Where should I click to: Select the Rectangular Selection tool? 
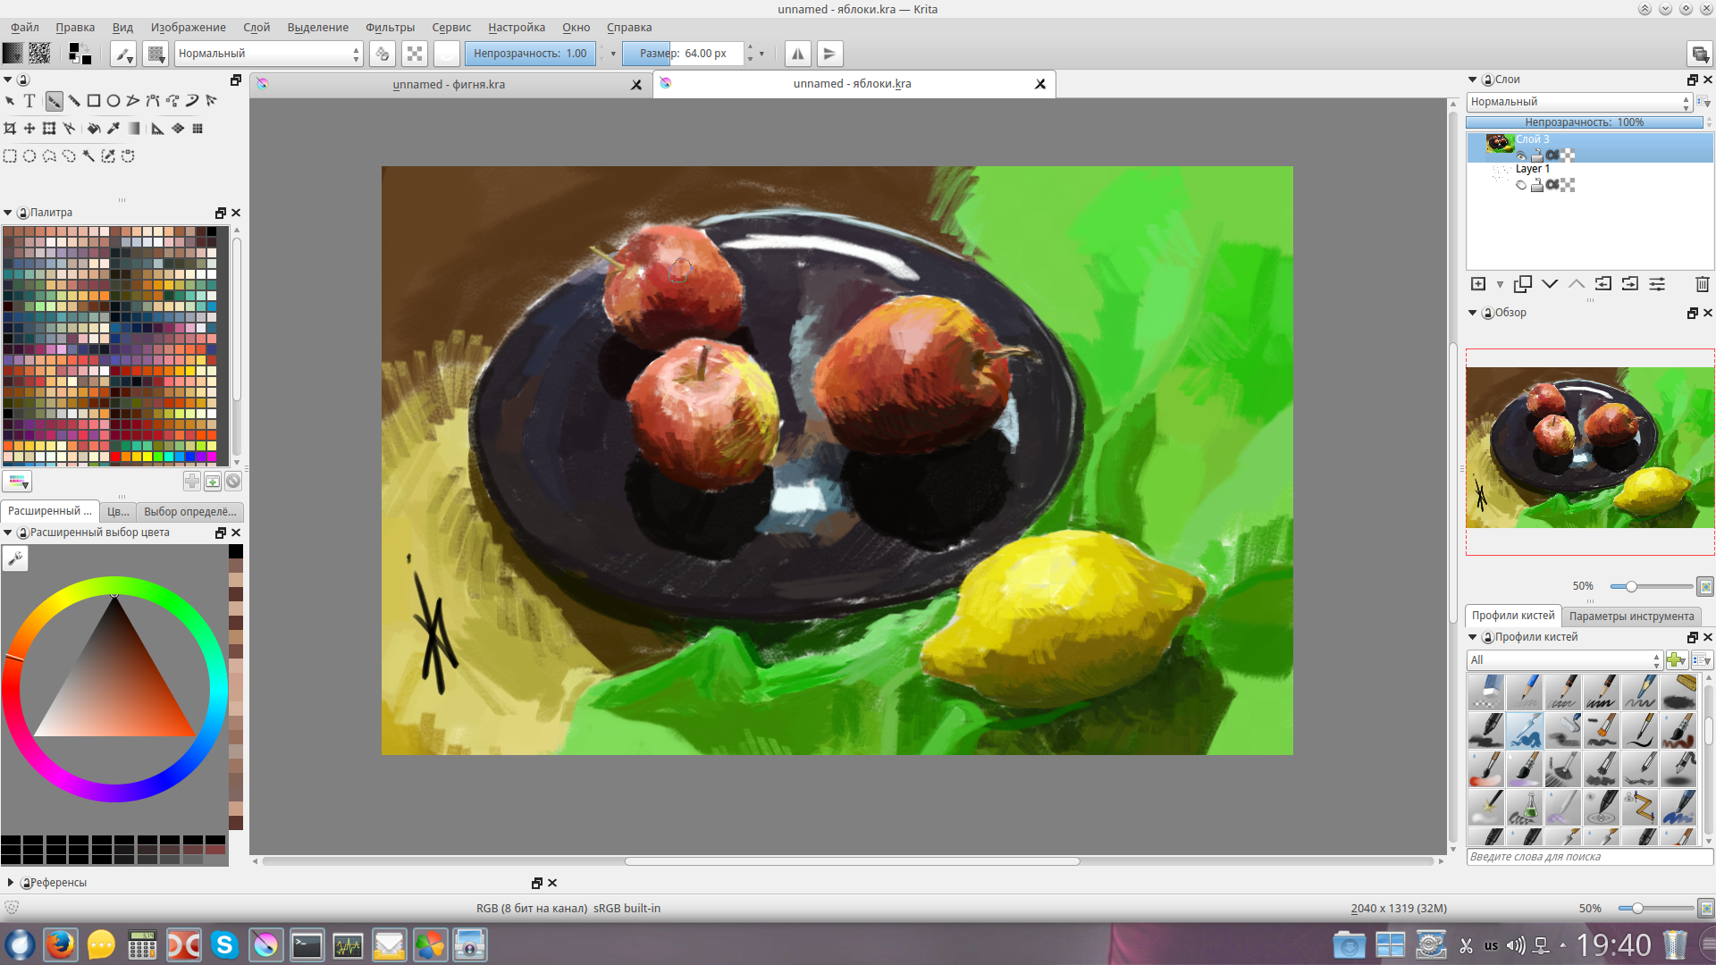tap(10, 156)
